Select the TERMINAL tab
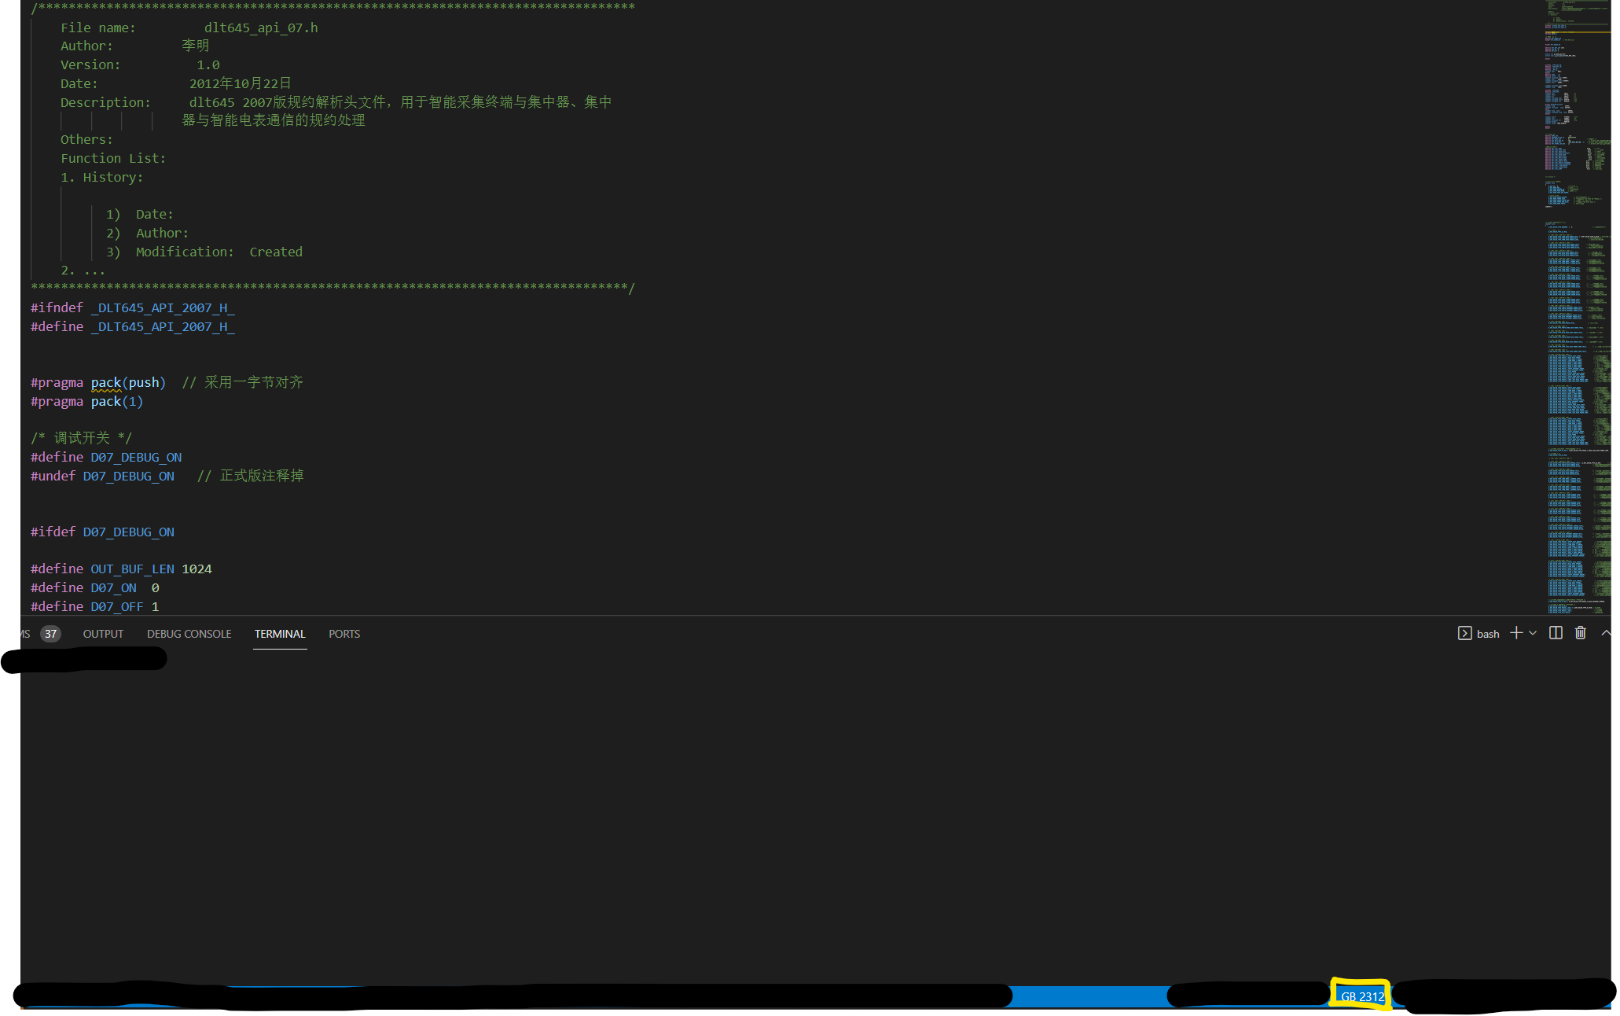The height and width of the screenshot is (1016, 1620). pos(280,633)
